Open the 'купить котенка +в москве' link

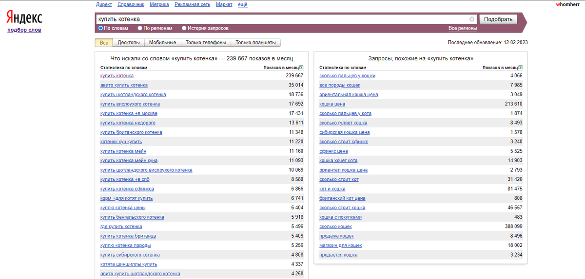129,113
